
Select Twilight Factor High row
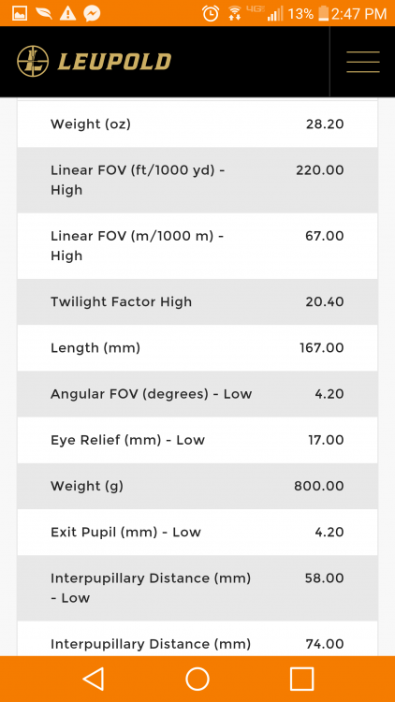pos(197,301)
